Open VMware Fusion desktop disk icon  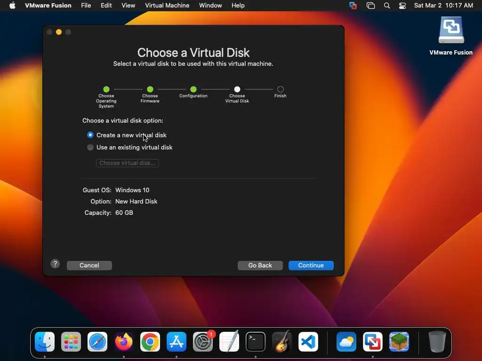(451, 30)
